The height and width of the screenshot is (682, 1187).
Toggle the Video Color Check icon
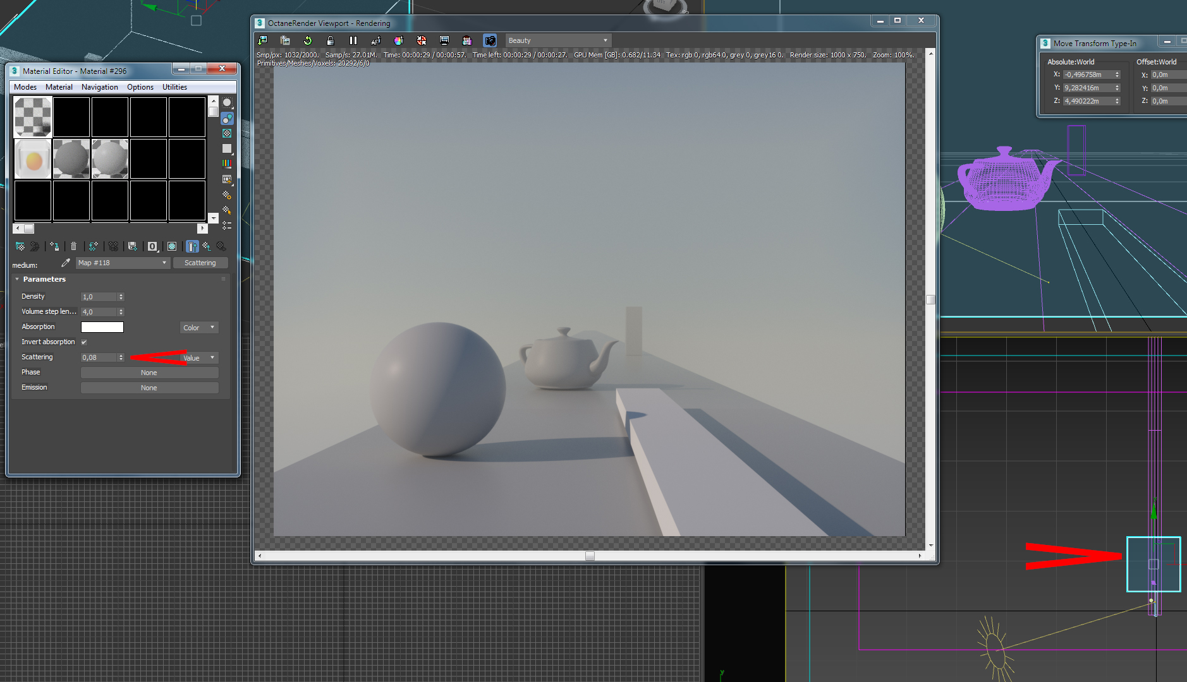tap(227, 164)
